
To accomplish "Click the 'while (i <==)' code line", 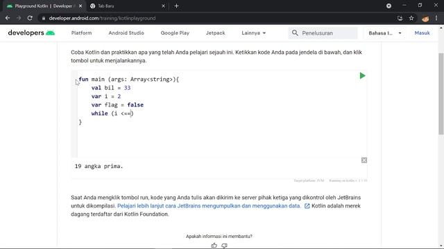I will tap(112, 113).
